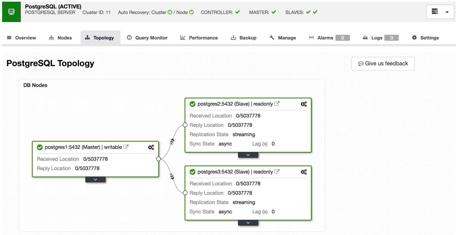
Task: Open the cluster actions dropdown menu
Action: coord(440,12)
